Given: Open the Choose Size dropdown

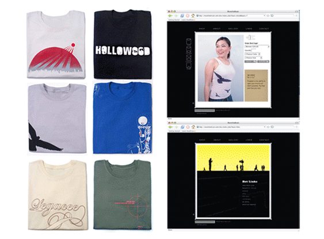Looking at the screenshot, I should click(253, 58).
